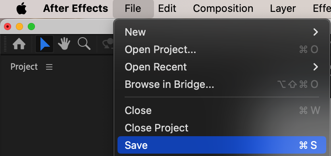331x156 pixels.
Task: Click the Home icon in toolbar
Action: tap(19, 44)
